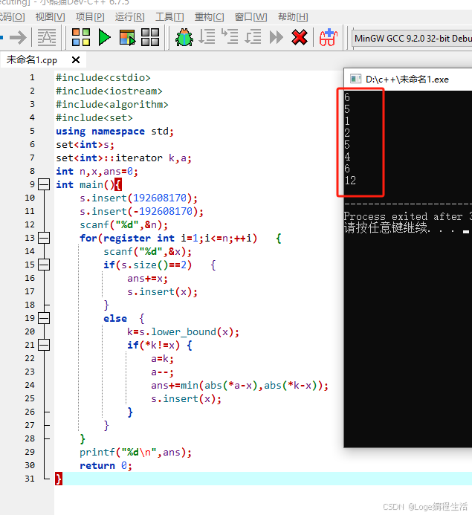Open the compiler set MinGW GCC dropdown
The height and width of the screenshot is (515, 472).
click(413, 39)
